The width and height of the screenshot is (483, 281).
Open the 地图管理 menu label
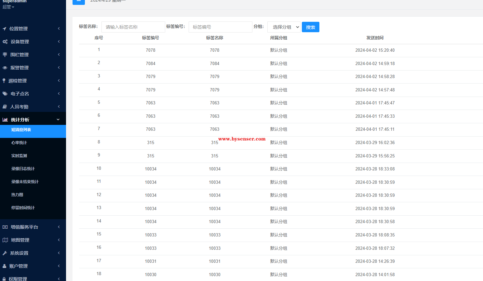(20, 240)
